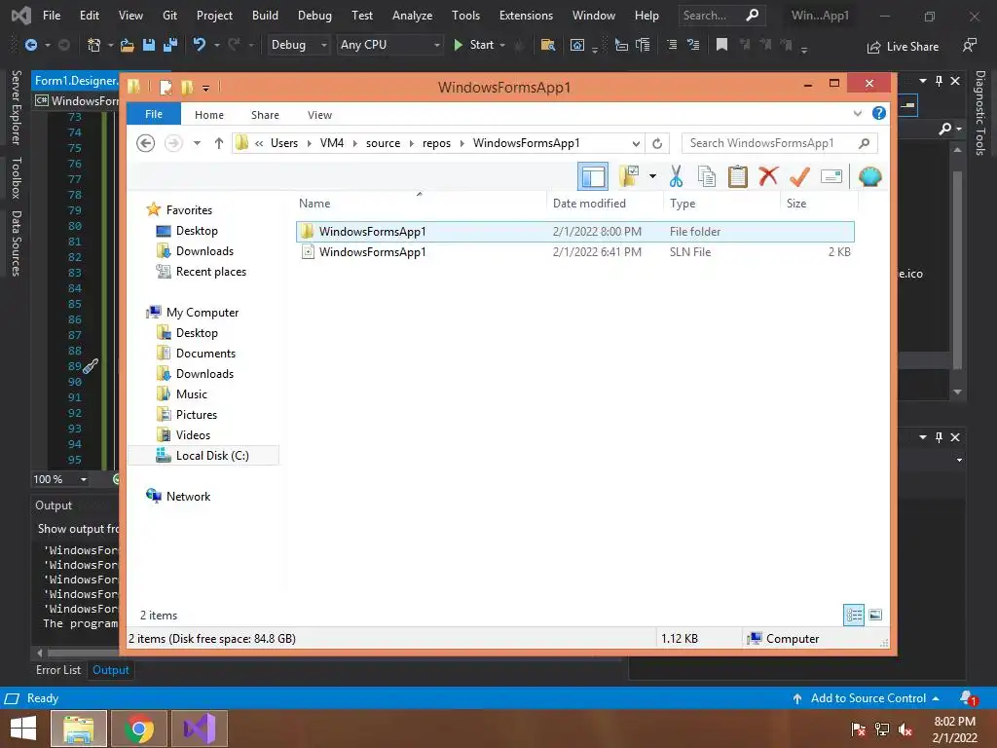
Task: Click the Paste clipboard icon in Explorer
Action: 738,176
